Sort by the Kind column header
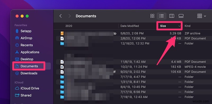This screenshot has height=104, width=212. pyautogui.click(x=187, y=26)
